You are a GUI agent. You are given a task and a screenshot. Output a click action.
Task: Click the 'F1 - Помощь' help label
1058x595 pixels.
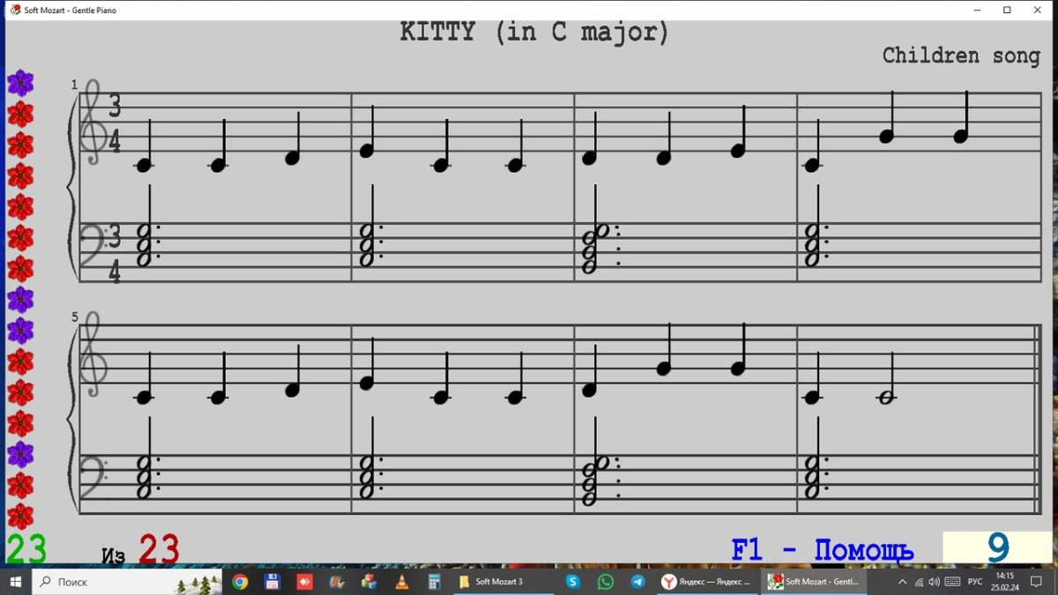(822, 550)
